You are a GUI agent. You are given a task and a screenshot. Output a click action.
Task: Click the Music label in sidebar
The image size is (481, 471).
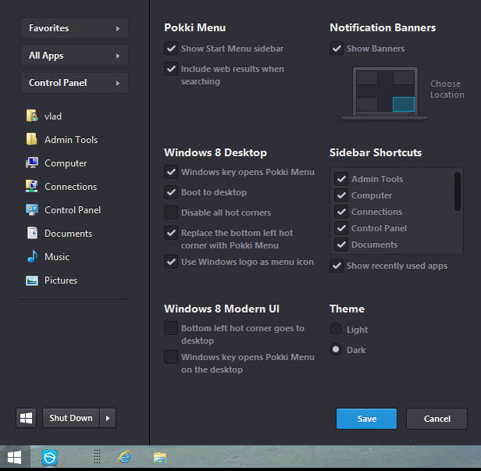coord(57,257)
